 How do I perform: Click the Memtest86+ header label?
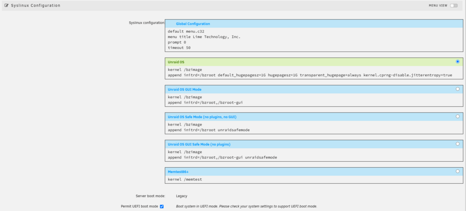tap(178, 172)
